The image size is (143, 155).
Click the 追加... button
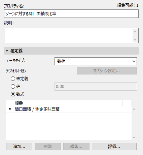(19, 147)
